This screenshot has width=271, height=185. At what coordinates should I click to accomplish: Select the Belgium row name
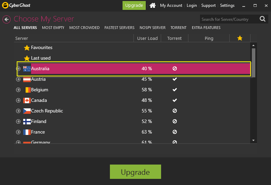click(x=40, y=90)
